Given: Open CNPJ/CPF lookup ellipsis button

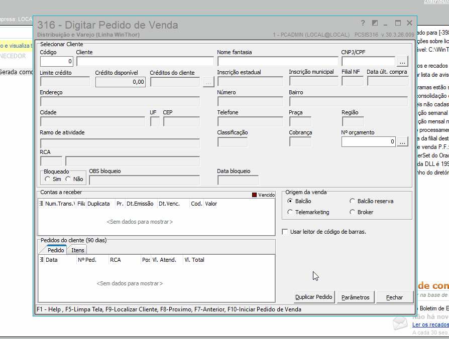Looking at the screenshot, I should 402,62.
